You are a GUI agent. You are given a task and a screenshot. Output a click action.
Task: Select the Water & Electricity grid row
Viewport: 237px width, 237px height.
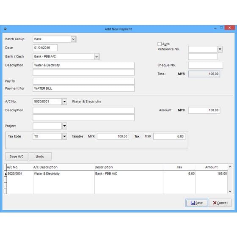point(117,174)
